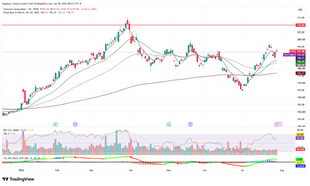The image size is (310, 186).
Task: Click the Mar label on time axis
Action: (91, 170)
